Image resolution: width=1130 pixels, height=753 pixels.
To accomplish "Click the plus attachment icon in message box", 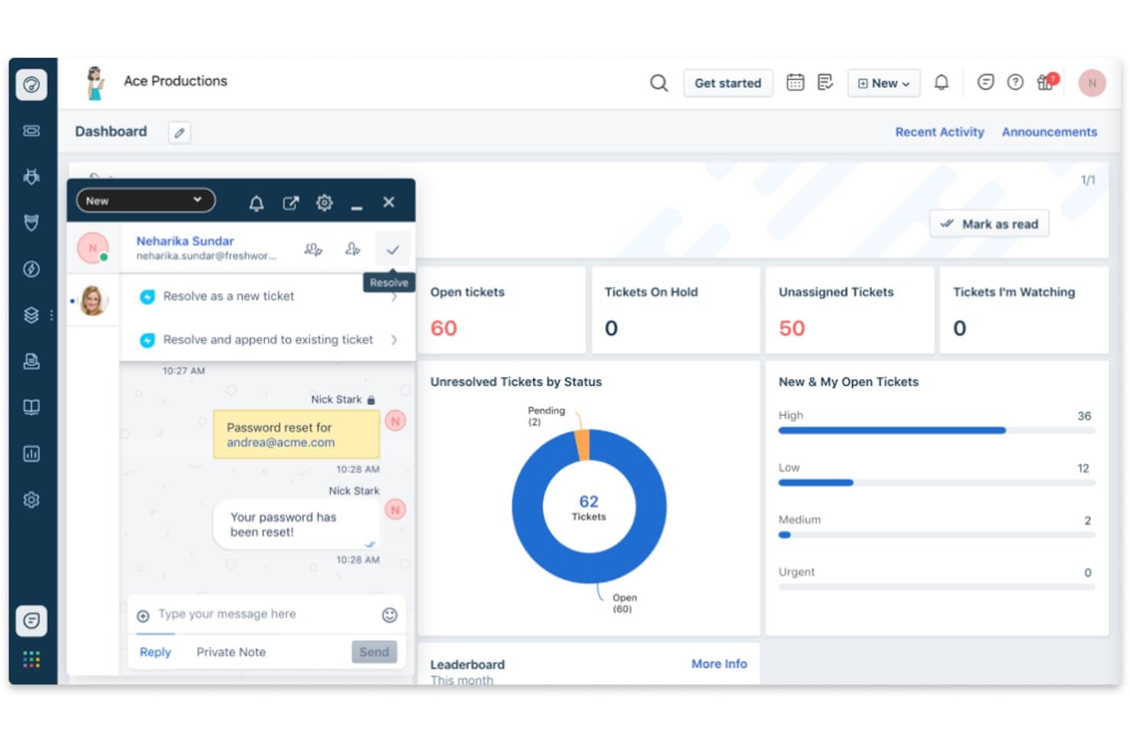I will coord(143,616).
